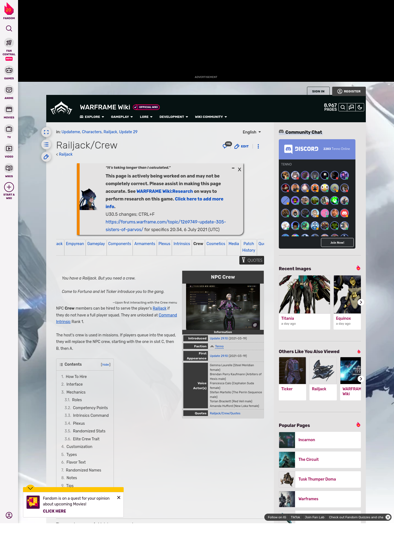Open the table of contents list icon
394x547 pixels.
tap(46, 144)
